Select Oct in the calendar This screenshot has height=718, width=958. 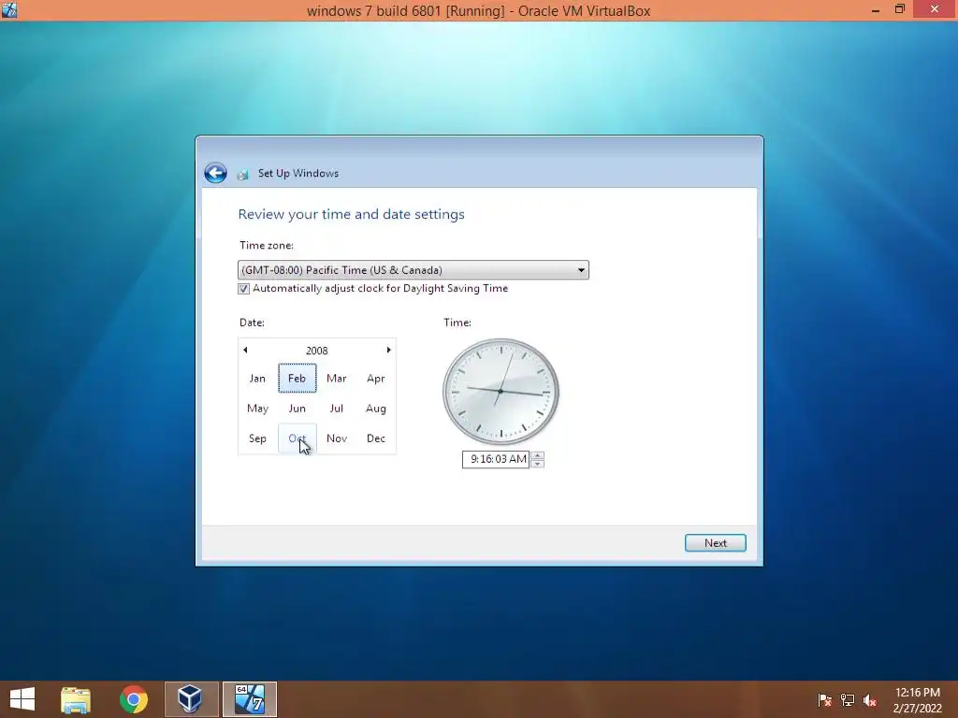[297, 438]
